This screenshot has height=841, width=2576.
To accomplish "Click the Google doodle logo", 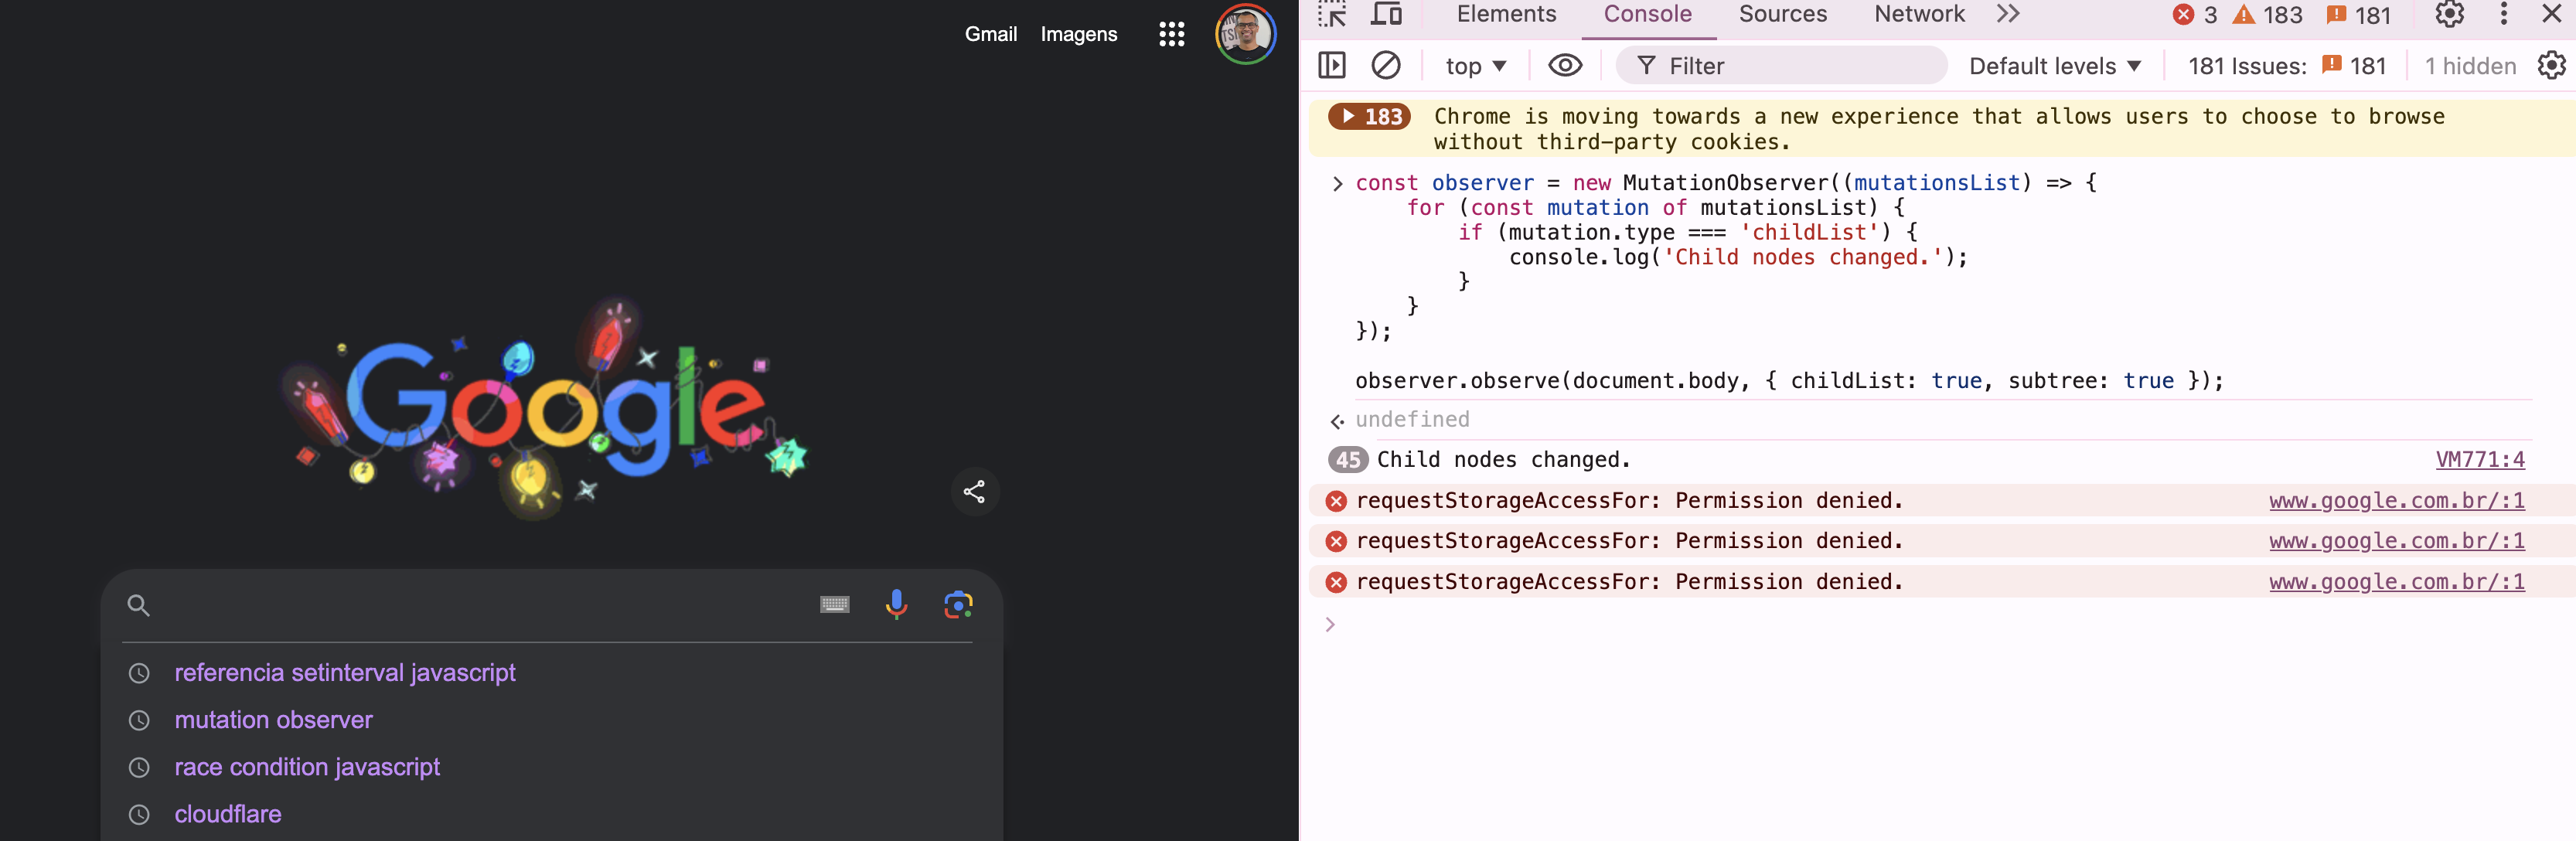I will [545, 410].
